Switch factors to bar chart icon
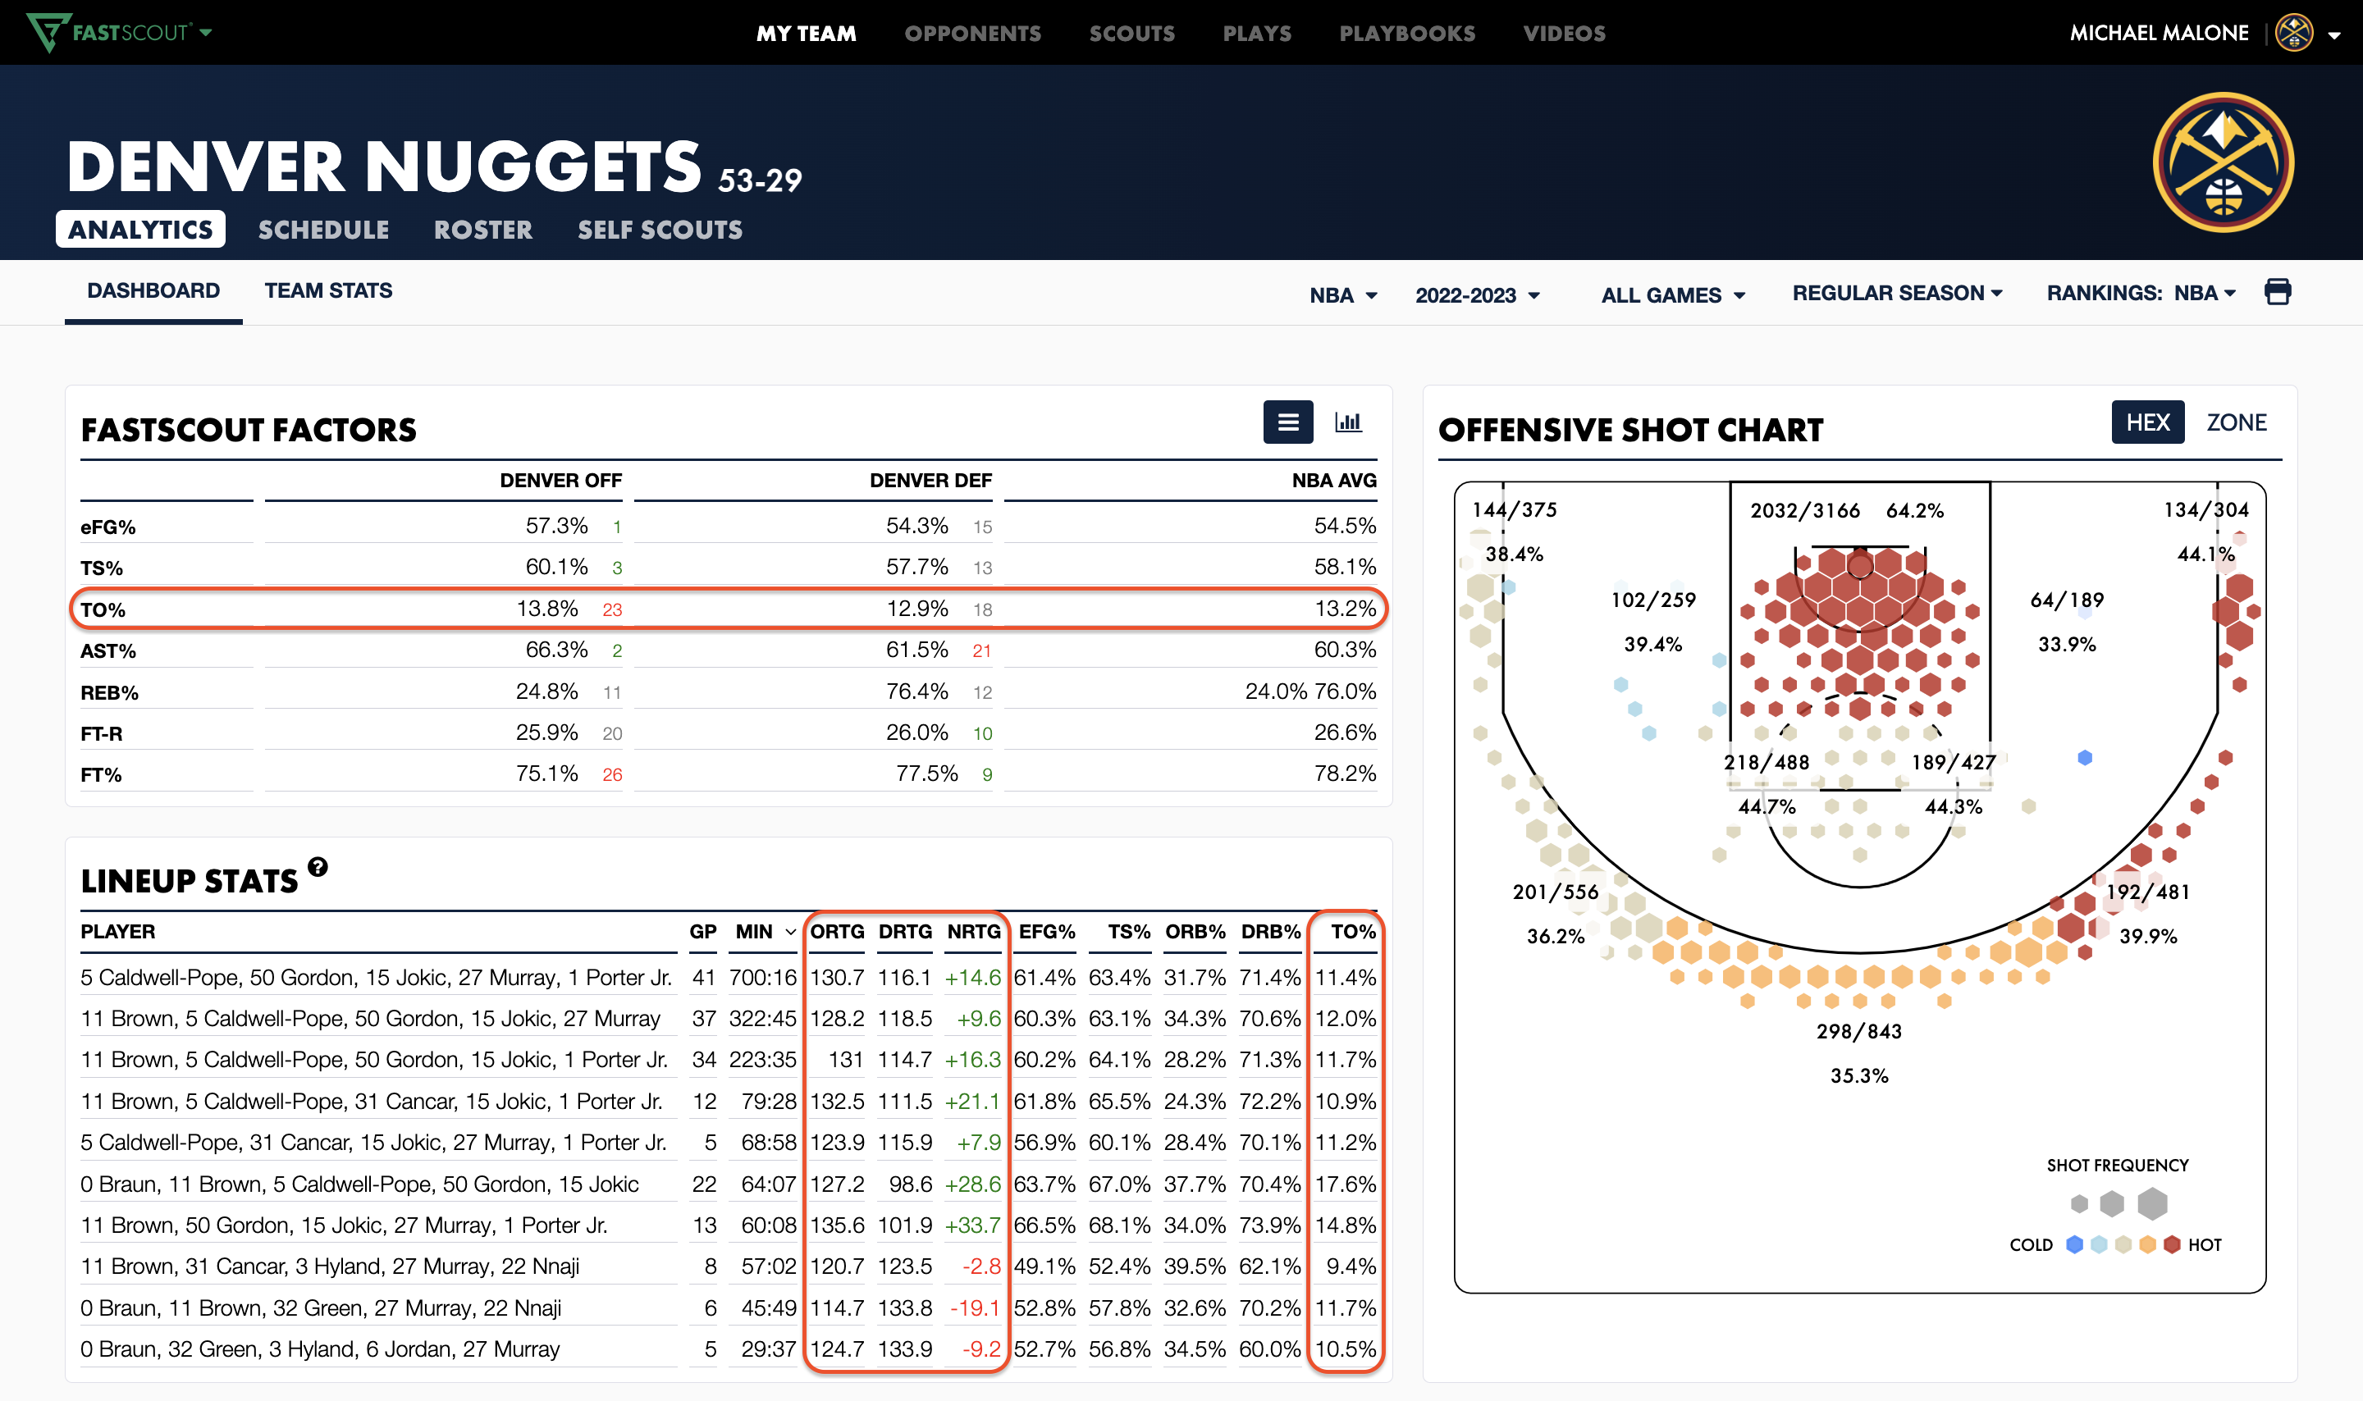The height and width of the screenshot is (1401, 2363). [x=1347, y=422]
